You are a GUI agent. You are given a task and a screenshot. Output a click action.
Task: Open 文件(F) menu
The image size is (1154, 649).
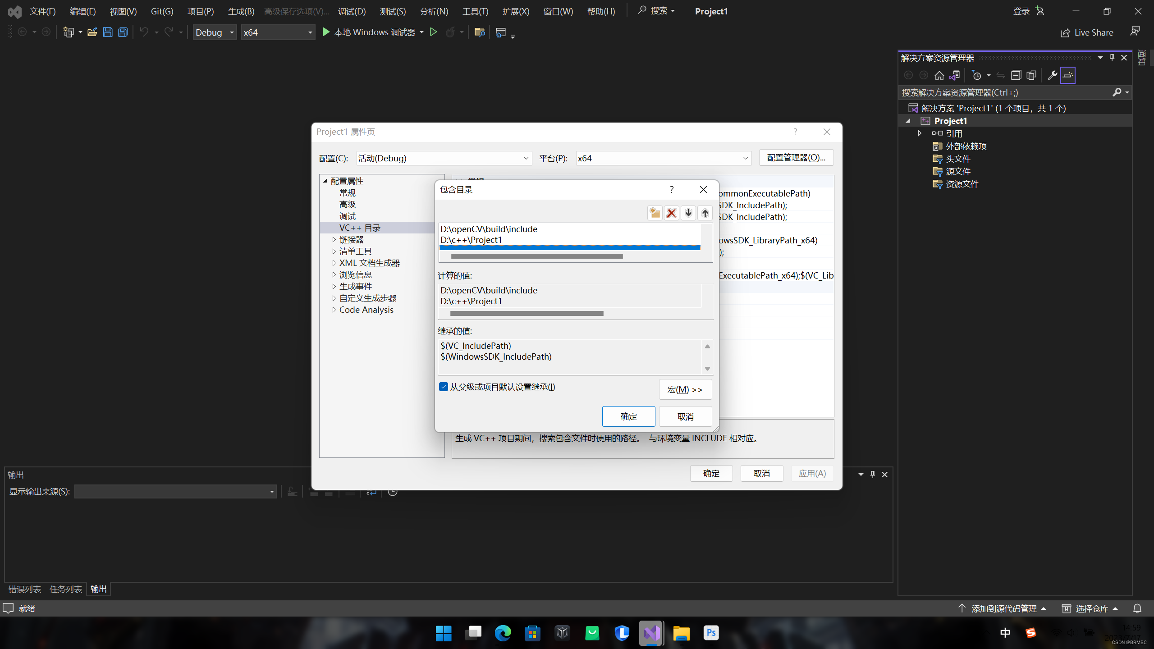point(42,11)
